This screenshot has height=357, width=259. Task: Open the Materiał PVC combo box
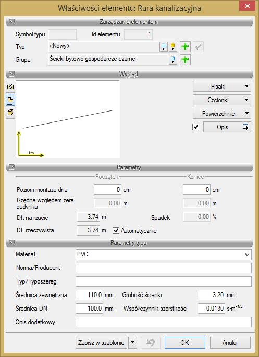pos(164,254)
